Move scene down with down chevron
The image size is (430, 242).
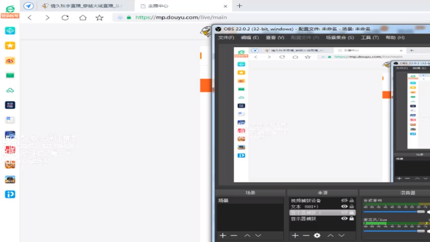pos(258,235)
